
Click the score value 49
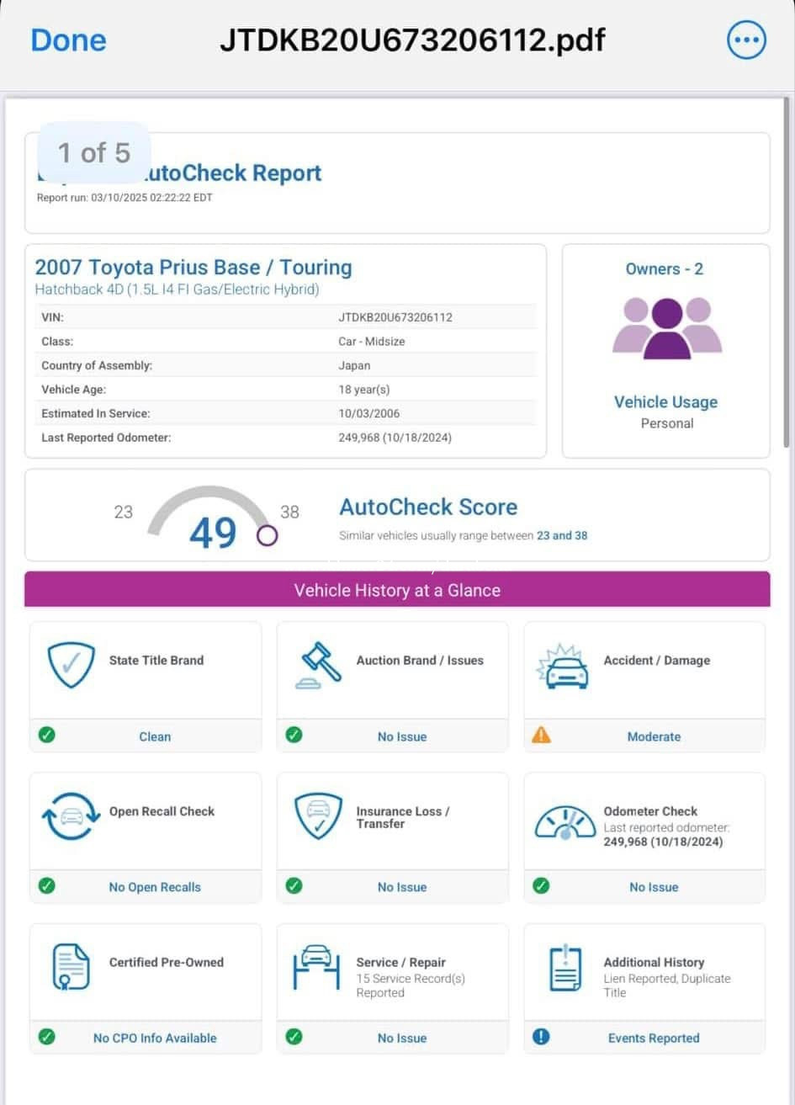(x=213, y=533)
